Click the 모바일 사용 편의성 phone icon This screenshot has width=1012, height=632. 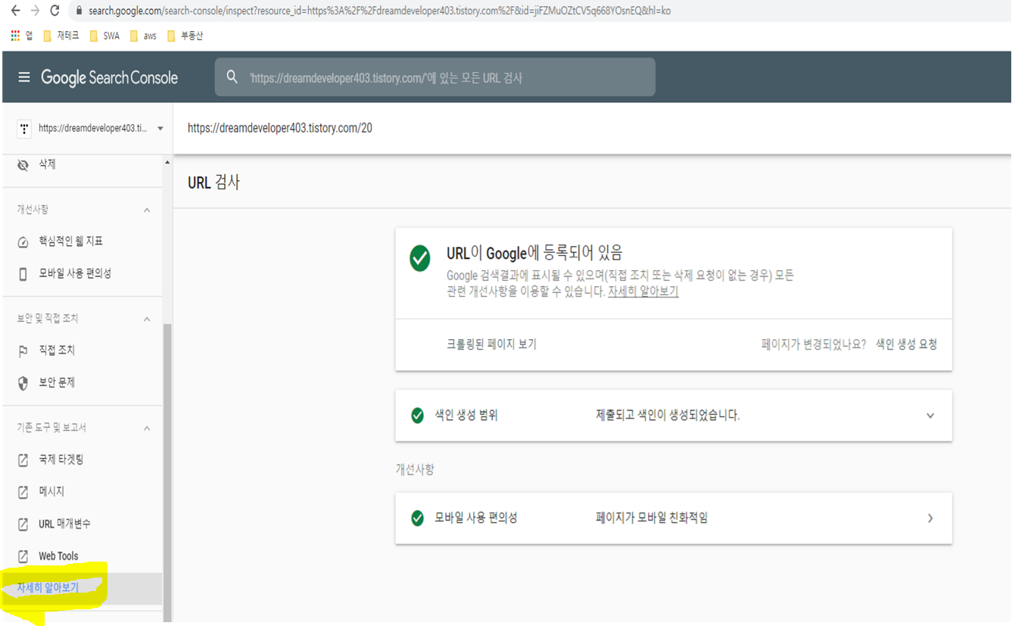[x=23, y=274]
